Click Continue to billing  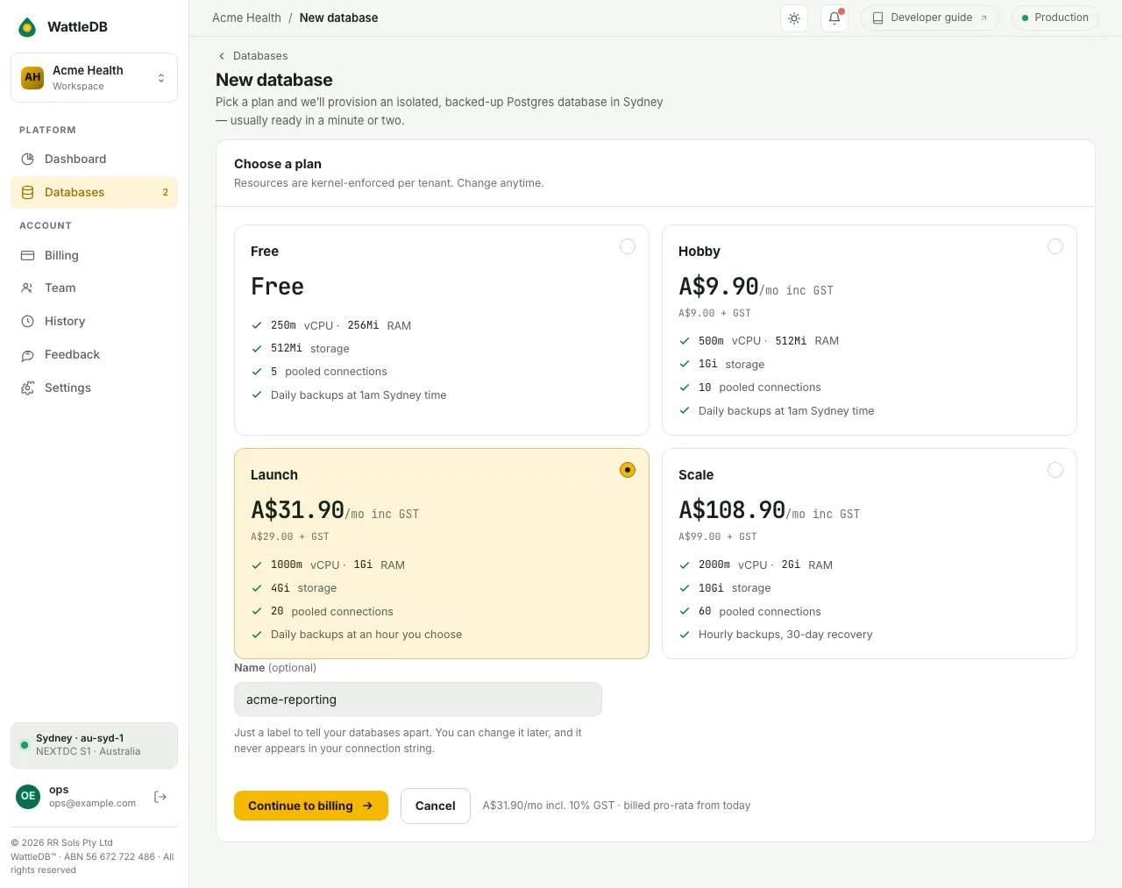(311, 806)
